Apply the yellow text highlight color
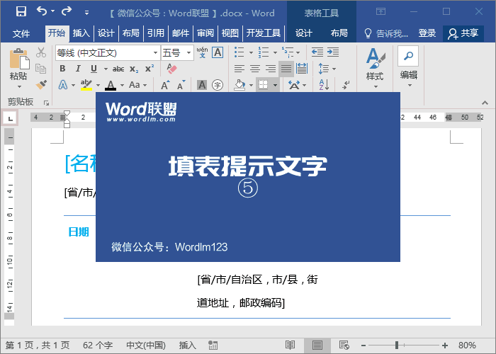 click(x=86, y=85)
